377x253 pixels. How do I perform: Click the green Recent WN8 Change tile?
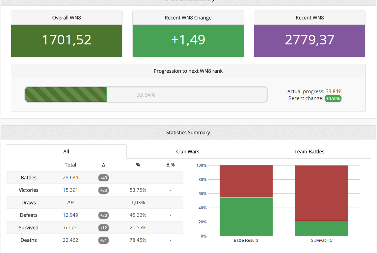point(188,40)
